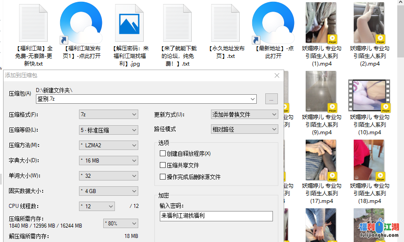
Task: Expand the 路径模式 相对路径 dropdown
Action: click(244, 129)
